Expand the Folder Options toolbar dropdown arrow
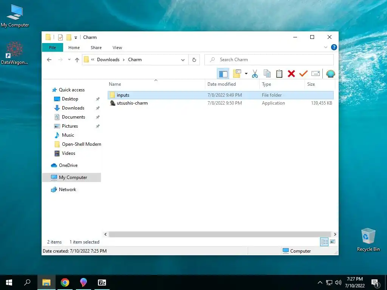This screenshot has width=387, height=290. tap(246, 74)
